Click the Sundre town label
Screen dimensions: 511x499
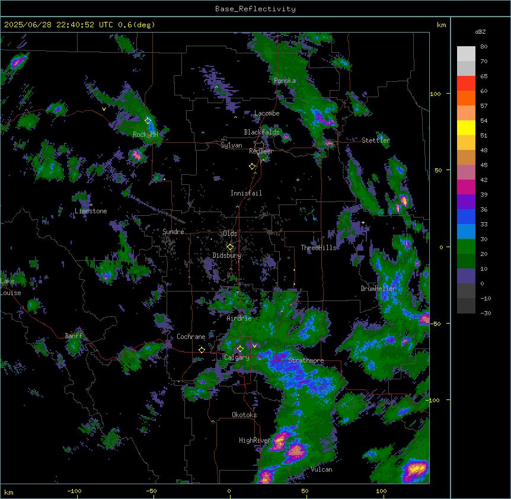(x=173, y=232)
